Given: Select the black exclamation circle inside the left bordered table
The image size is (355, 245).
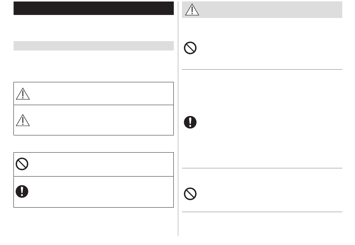Looking at the screenshot, I should click(22, 192).
